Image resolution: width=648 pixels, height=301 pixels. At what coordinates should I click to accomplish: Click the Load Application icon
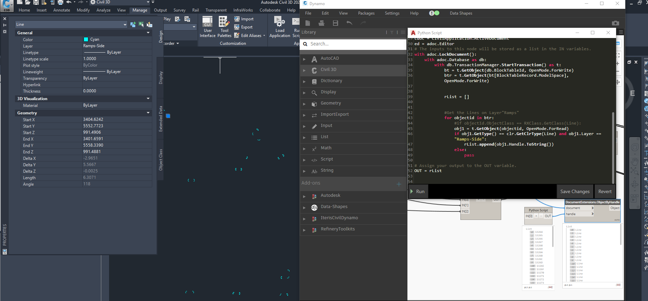(x=280, y=27)
